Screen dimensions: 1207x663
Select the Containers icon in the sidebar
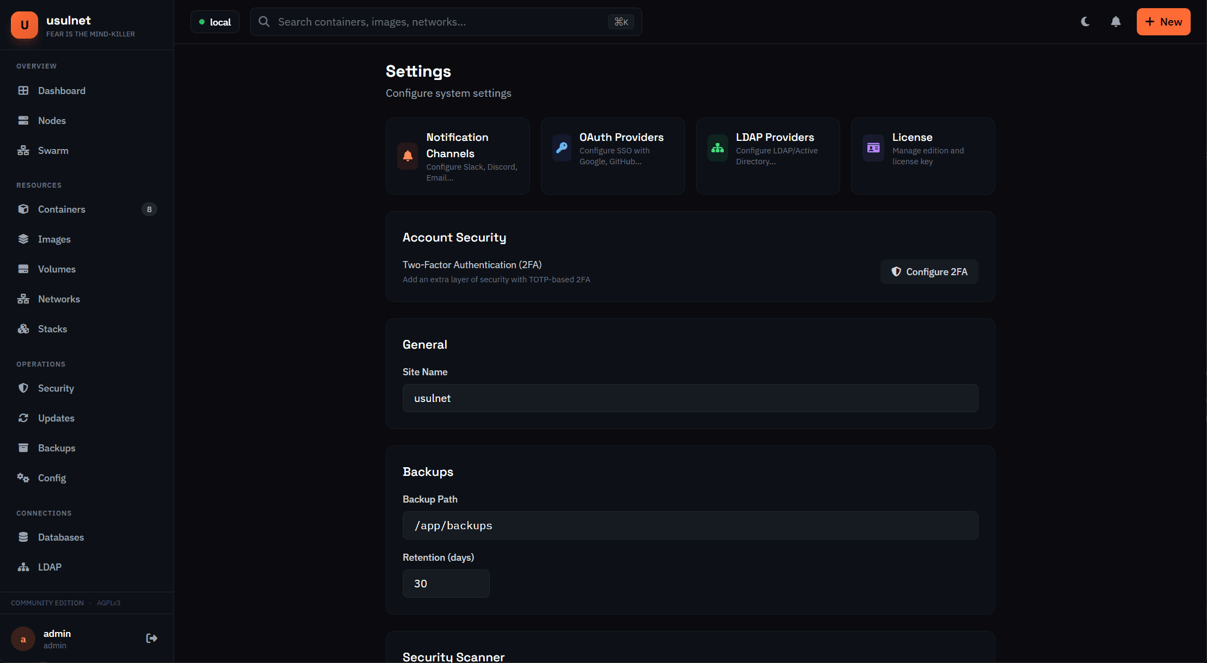point(23,209)
